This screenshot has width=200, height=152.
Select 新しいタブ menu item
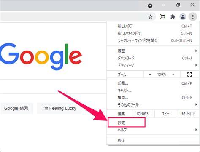click(153, 26)
